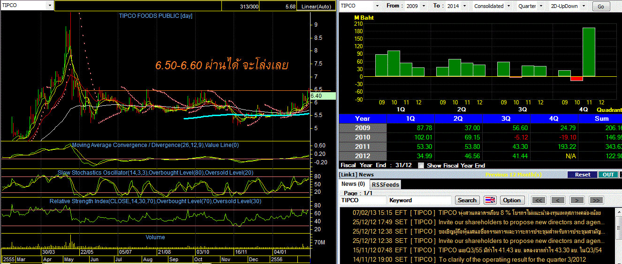Go to next news page (>)
Viewport: 622px width, 264px height.
[x=577, y=200]
